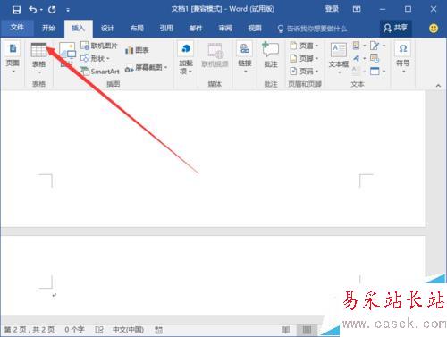Open Ribbon Display Options
Image resolution: width=447 pixels, height=337 pixels.
[357, 9]
